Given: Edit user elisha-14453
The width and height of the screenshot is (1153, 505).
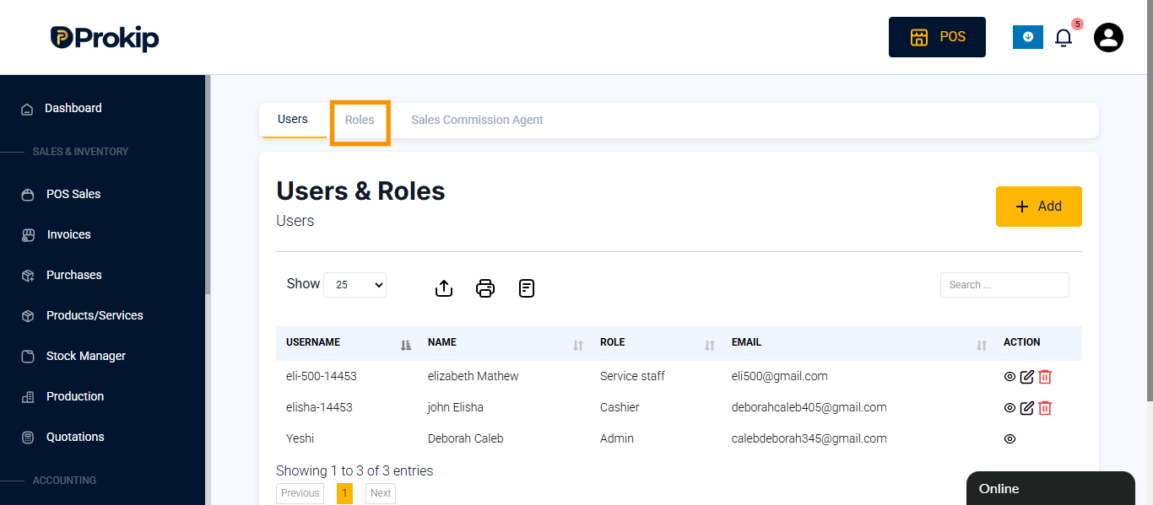Looking at the screenshot, I should click(1027, 408).
